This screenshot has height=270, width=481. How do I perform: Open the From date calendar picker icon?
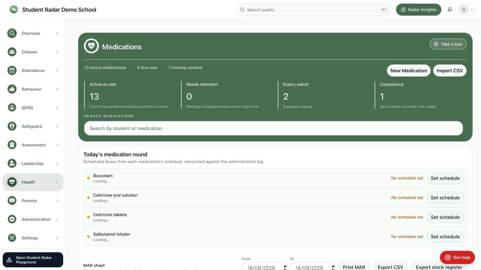click(x=285, y=268)
